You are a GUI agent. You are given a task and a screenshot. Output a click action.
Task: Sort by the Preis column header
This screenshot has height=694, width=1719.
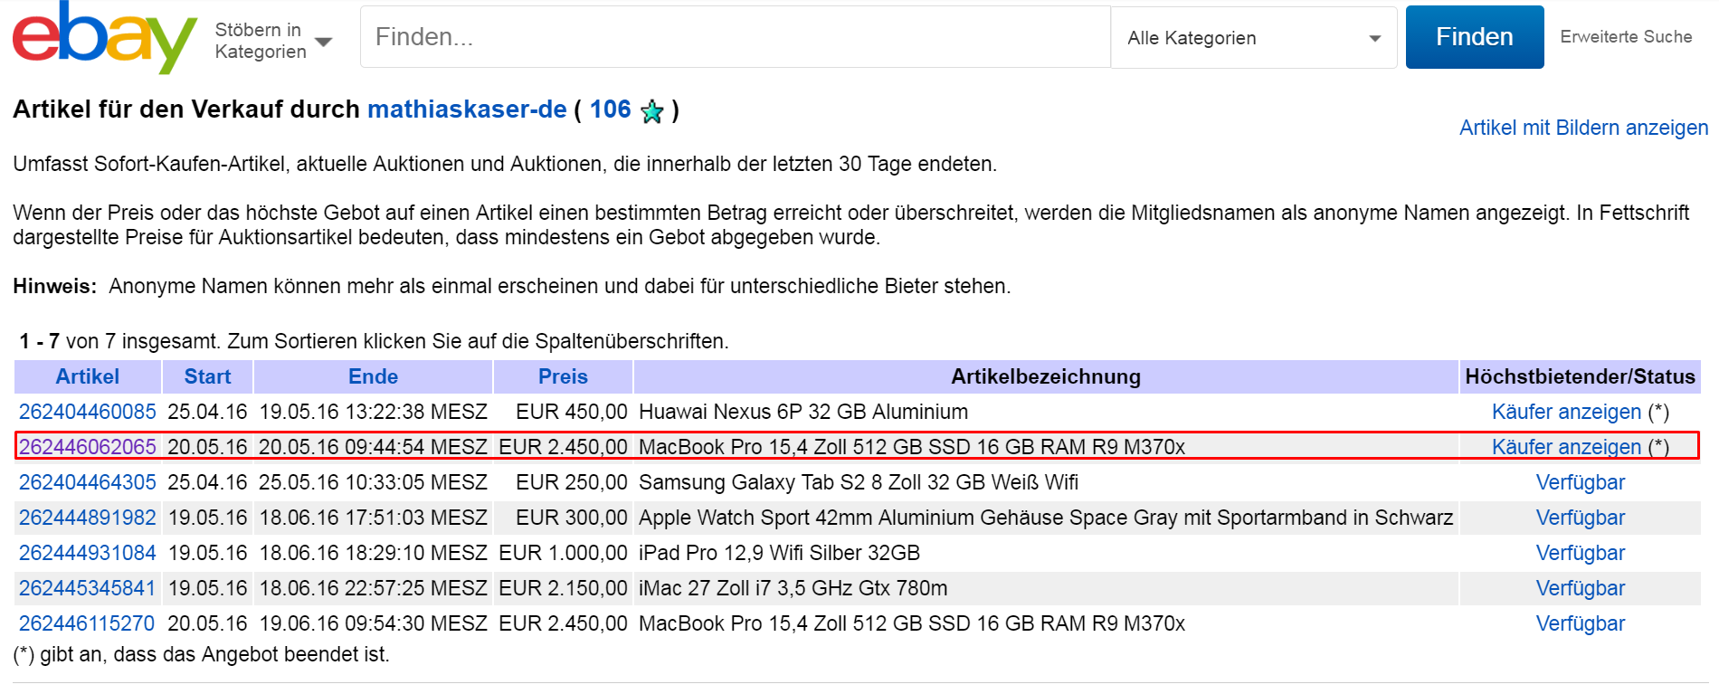pyautogui.click(x=563, y=376)
